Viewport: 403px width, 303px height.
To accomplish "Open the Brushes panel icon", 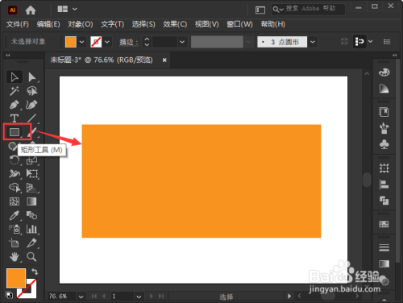I will 384,128.
